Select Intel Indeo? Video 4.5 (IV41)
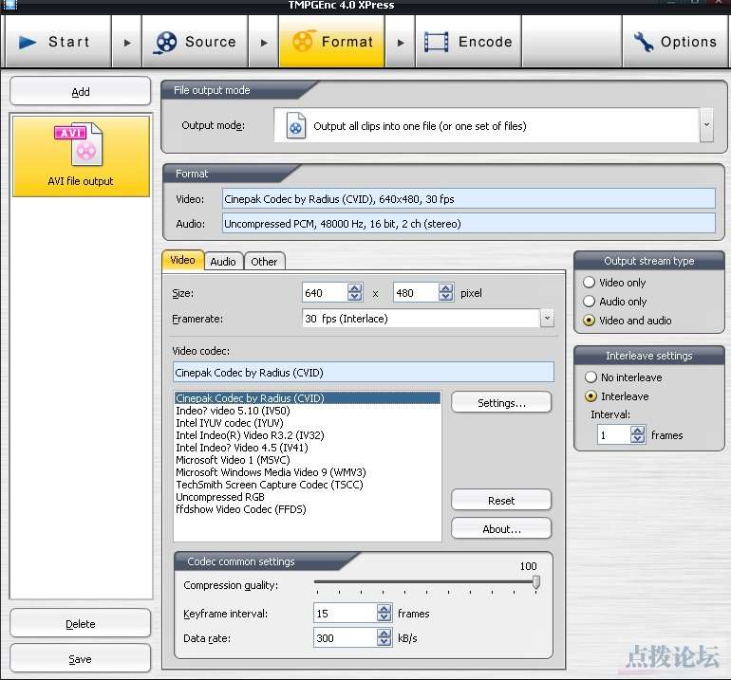 pos(308,447)
